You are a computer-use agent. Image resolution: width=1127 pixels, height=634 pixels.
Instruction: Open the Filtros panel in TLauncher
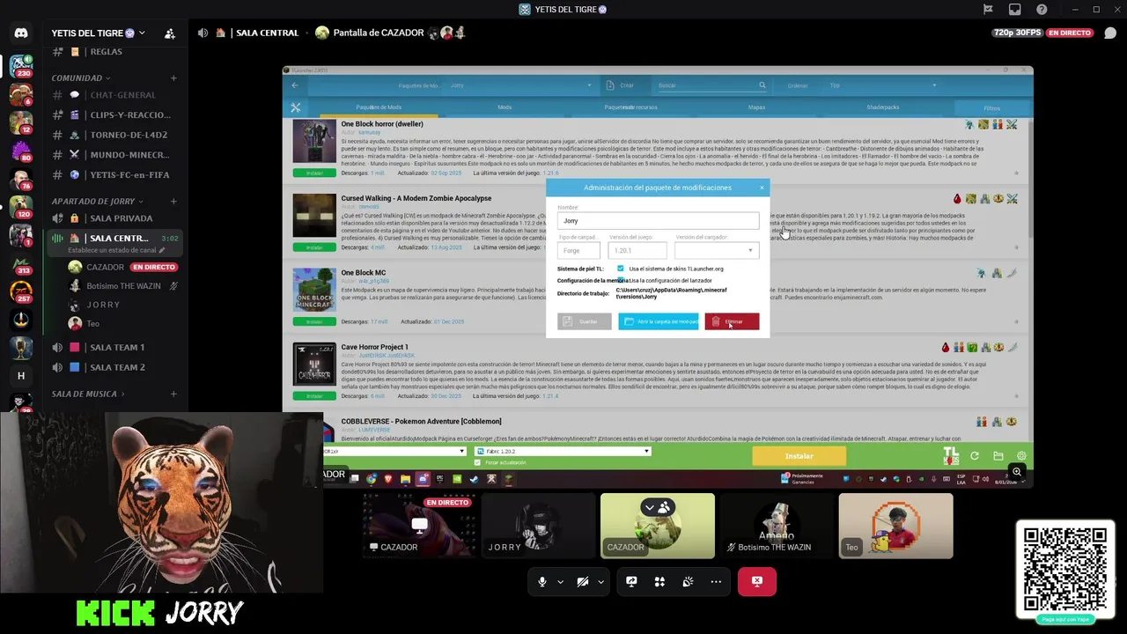pyautogui.click(x=991, y=107)
